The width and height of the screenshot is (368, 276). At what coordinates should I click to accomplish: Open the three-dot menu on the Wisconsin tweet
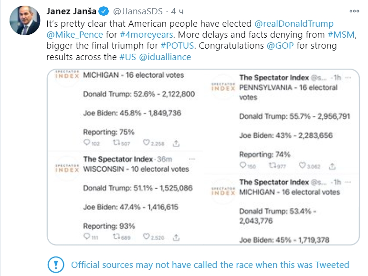[192, 159]
